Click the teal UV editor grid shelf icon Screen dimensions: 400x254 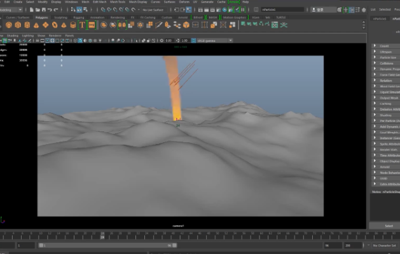point(275,25)
